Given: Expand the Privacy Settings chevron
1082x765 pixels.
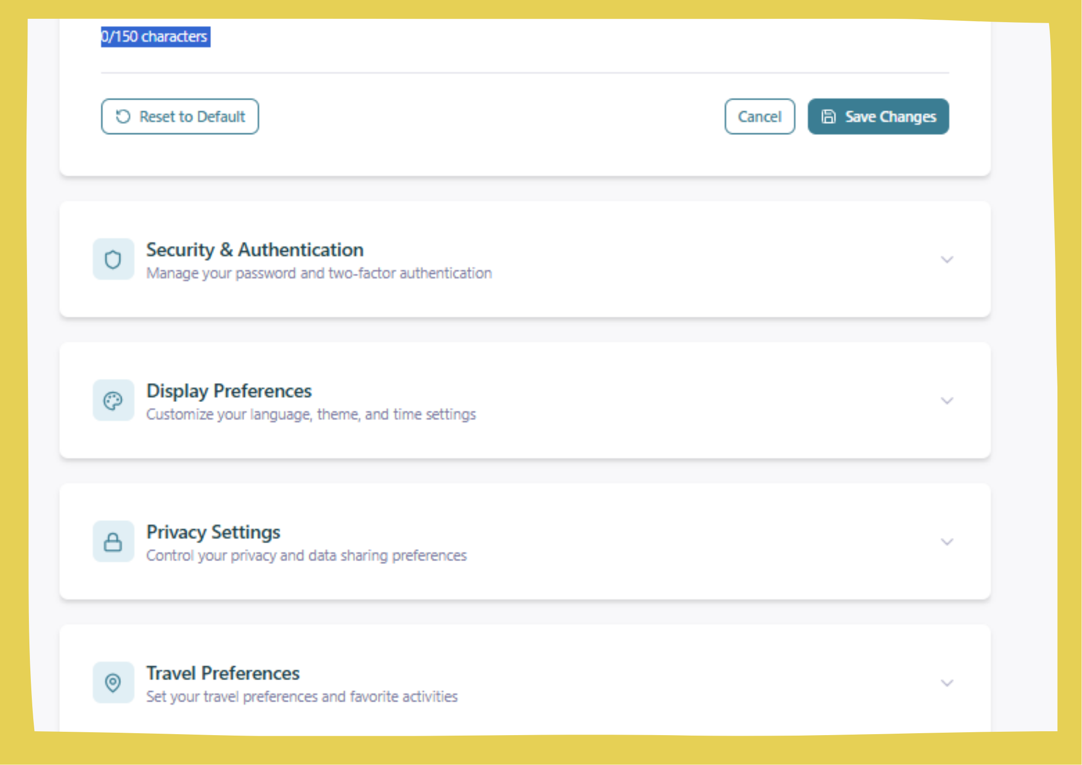Looking at the screenshot, I should coord(947,542).
